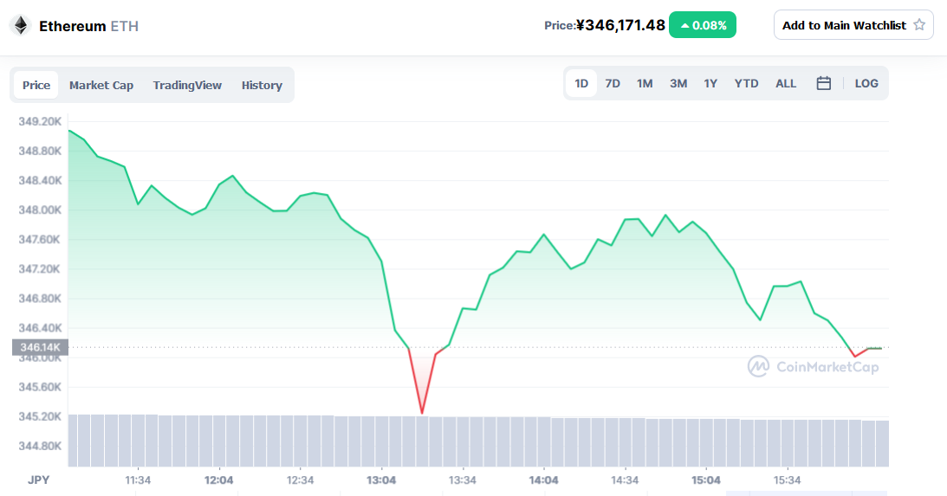Select the Price tab
This screenshot has height=496, width=947.
pos(36,85)
